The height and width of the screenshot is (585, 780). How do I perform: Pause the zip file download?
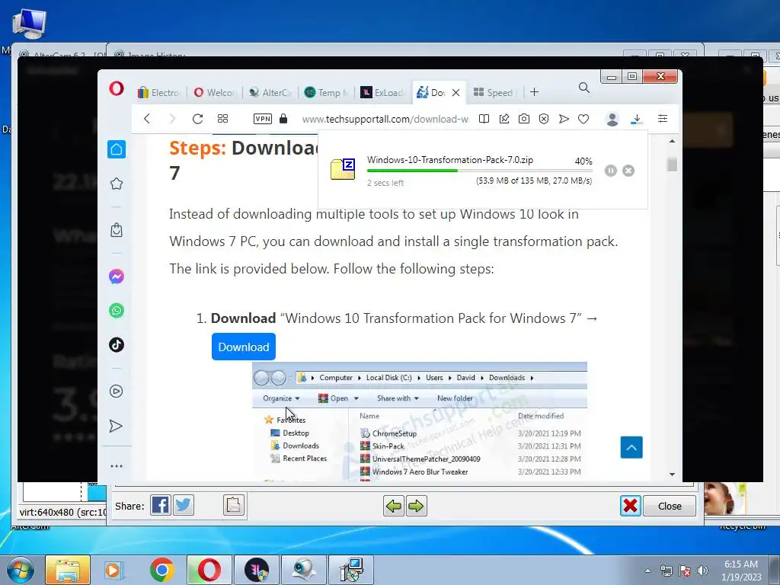click(610, 171)
